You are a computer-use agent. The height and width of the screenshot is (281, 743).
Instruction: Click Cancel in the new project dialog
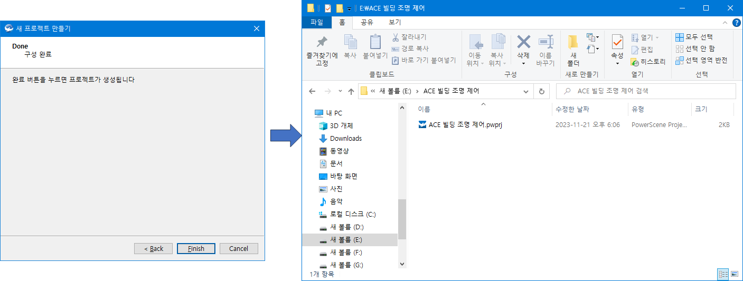point(239,248)
